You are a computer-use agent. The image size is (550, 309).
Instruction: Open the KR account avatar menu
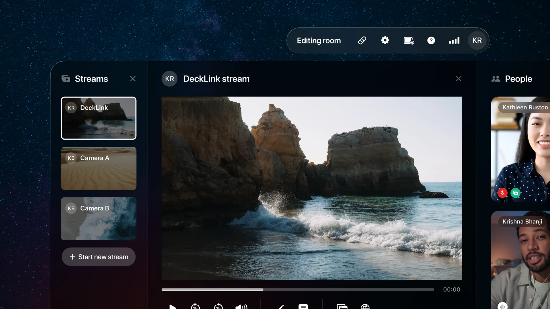476,40
